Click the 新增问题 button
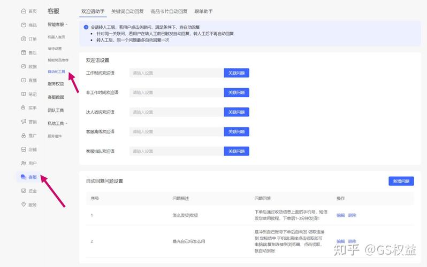This screenshot has width=427, height=267. pyautogui.click(x=401, y=181)
